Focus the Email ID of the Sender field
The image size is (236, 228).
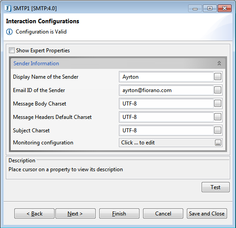166,90
